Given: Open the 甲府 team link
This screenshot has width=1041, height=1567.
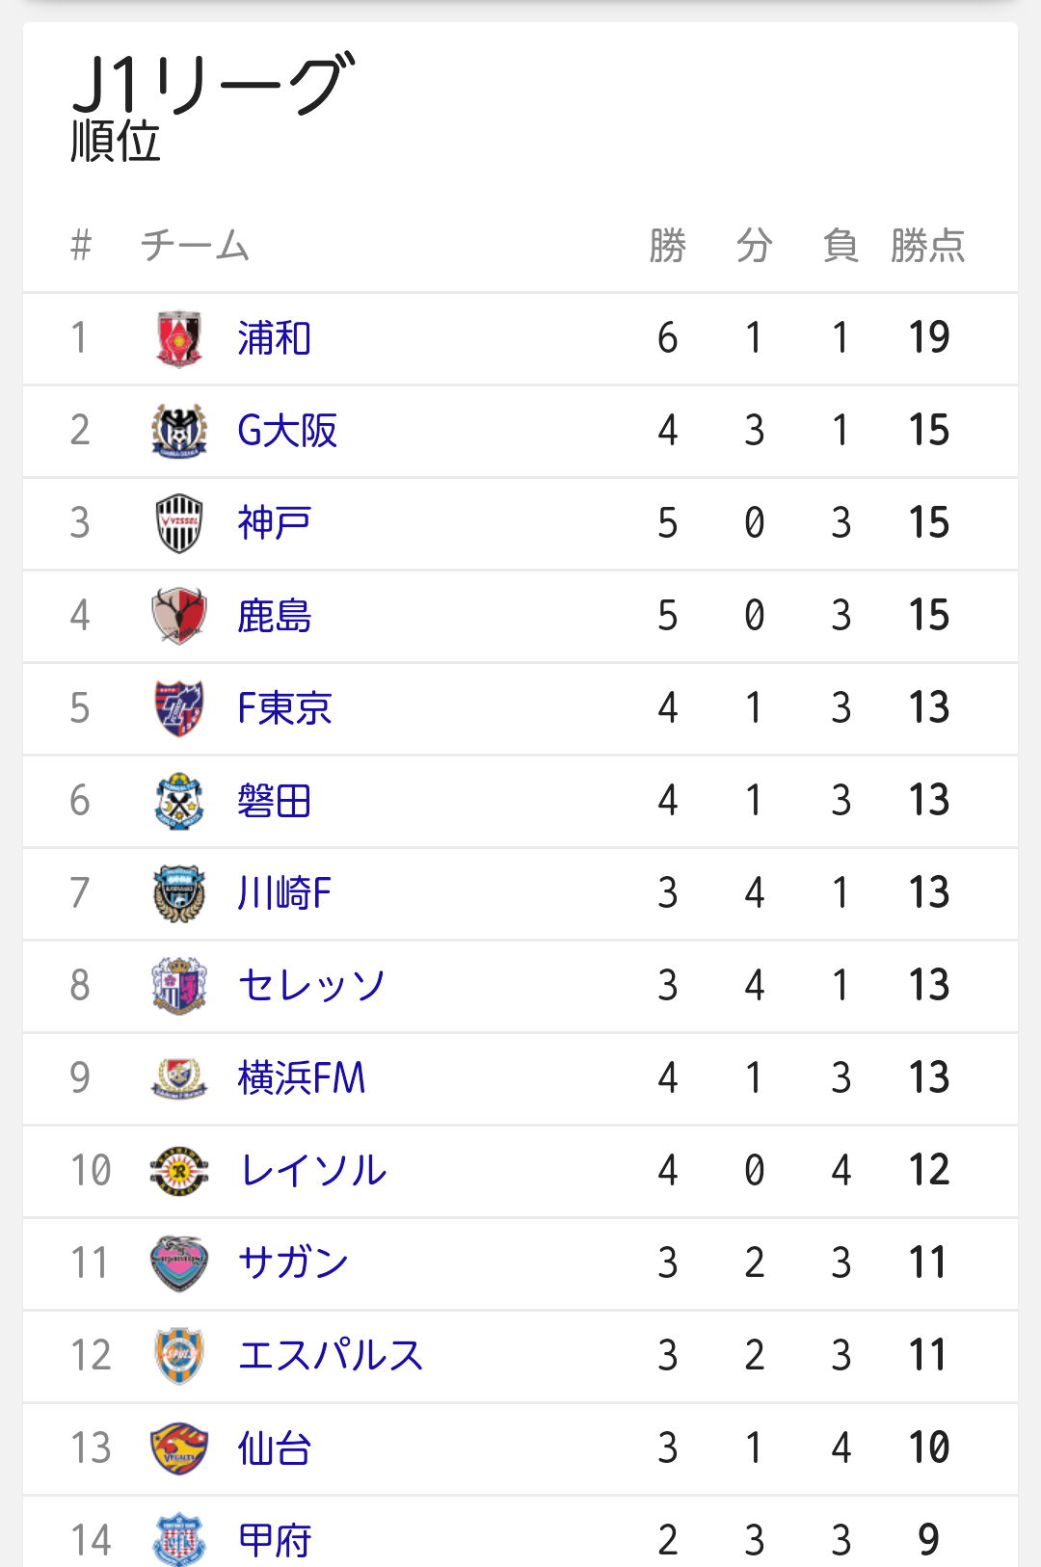Looking at the screenshot, I should click(x=275, y=1541).
